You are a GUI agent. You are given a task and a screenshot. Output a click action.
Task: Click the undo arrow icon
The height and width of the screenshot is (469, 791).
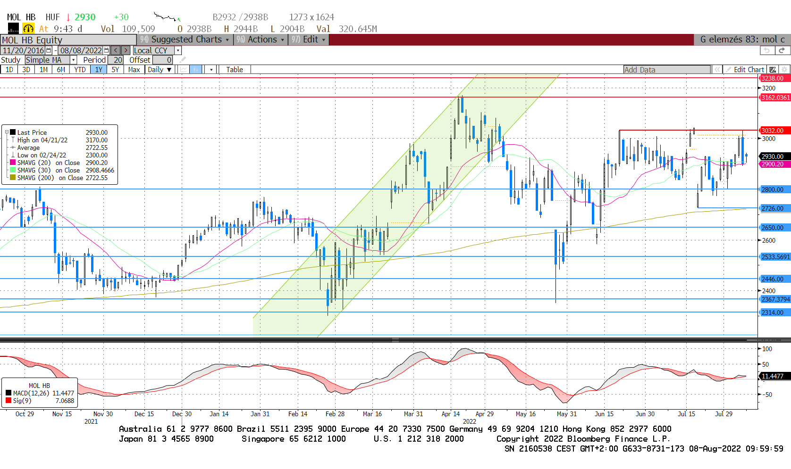coord(767,50)
